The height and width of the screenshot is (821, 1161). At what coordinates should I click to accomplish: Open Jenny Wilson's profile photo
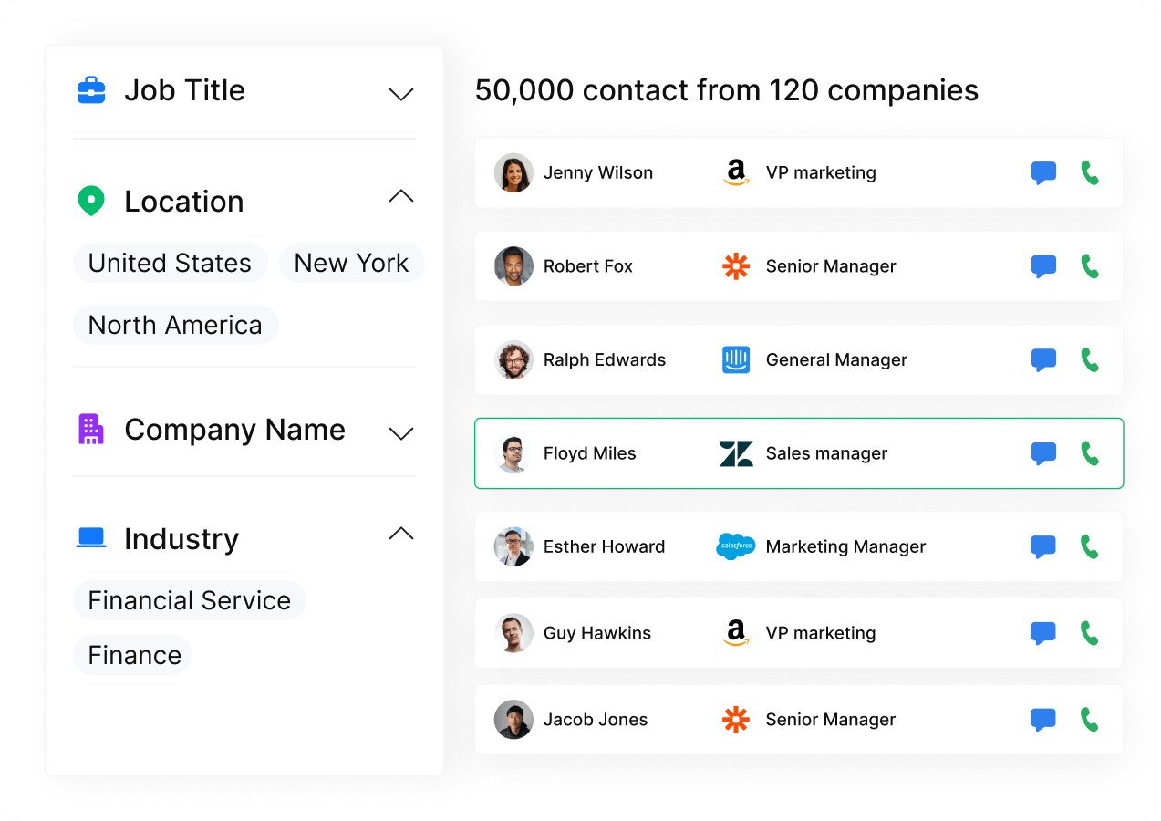[x=513, y=172]
